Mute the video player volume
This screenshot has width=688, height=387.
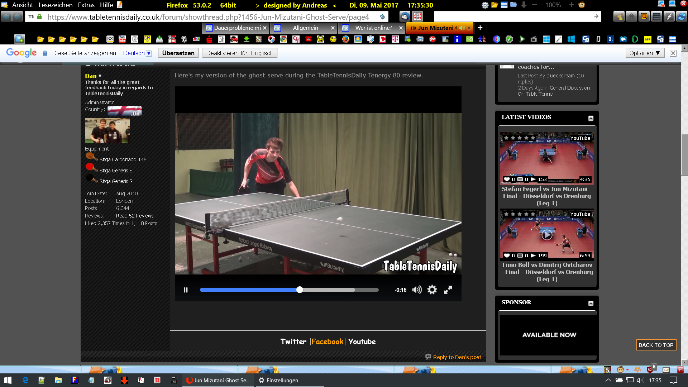(x=417, y=290)
